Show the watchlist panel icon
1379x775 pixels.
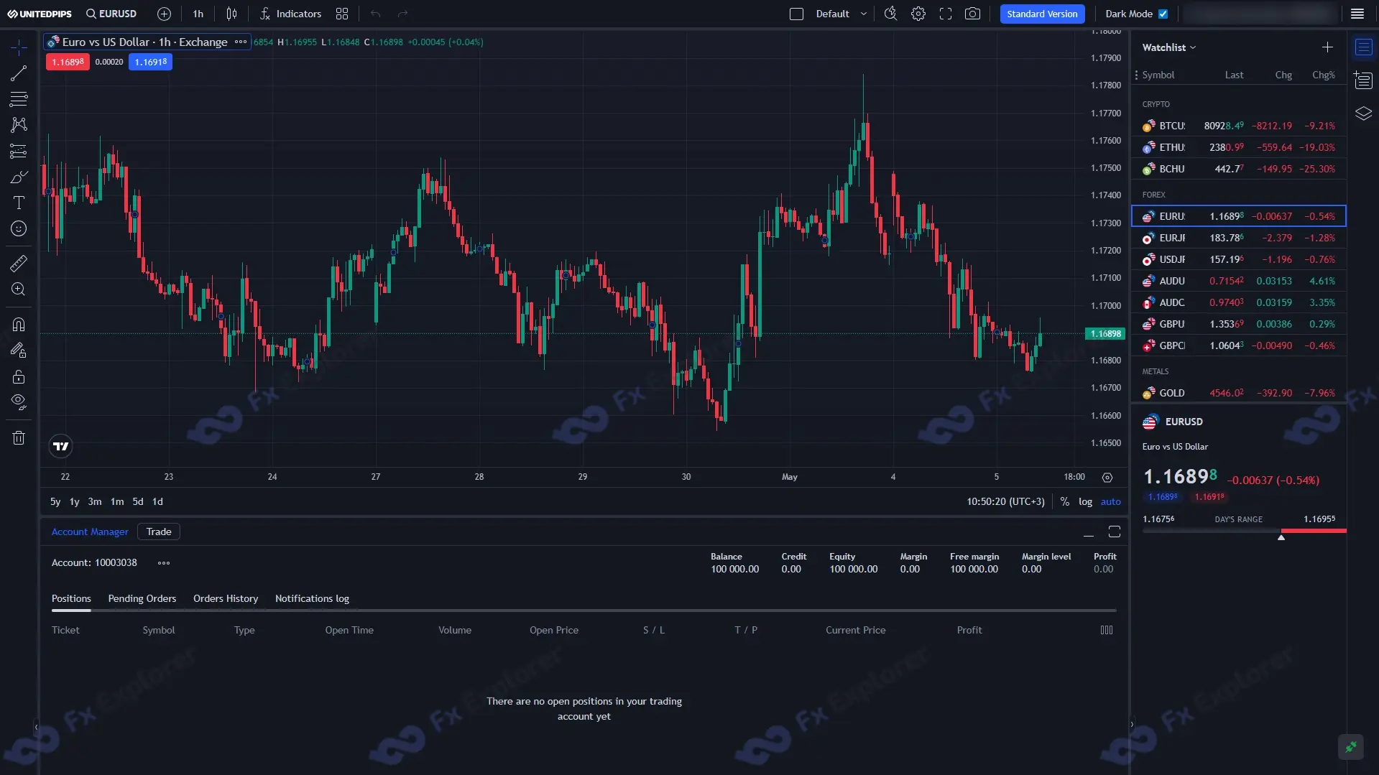1363,47
